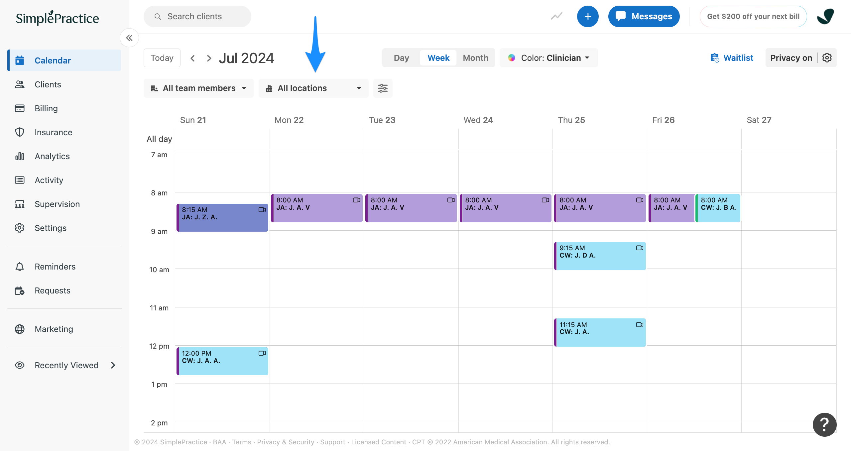The height and width of the screenshot is (451, 851).
Task: Open the Licensed Content footer link
Action: (379, 442)
